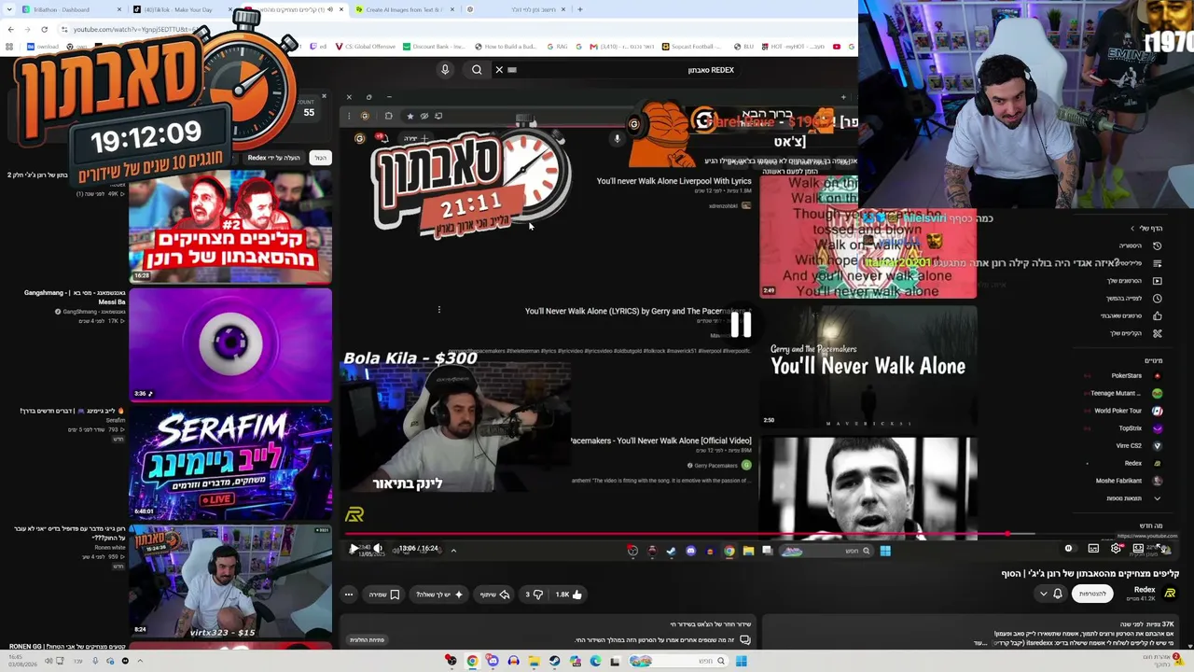Open the purple eye recommended video thumbnail

click(x=230, y=344)
